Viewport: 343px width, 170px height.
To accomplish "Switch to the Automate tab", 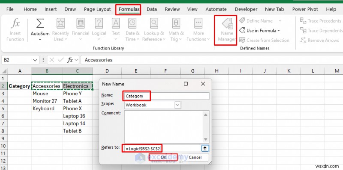I will (216, 9).
